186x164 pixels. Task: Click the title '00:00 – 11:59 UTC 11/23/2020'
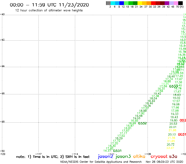(49, 5)
